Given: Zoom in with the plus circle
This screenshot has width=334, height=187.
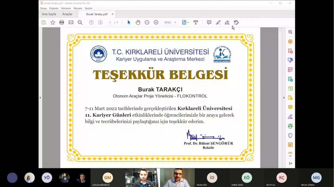Looking at the screenshot, I should [x=156, y=22].
